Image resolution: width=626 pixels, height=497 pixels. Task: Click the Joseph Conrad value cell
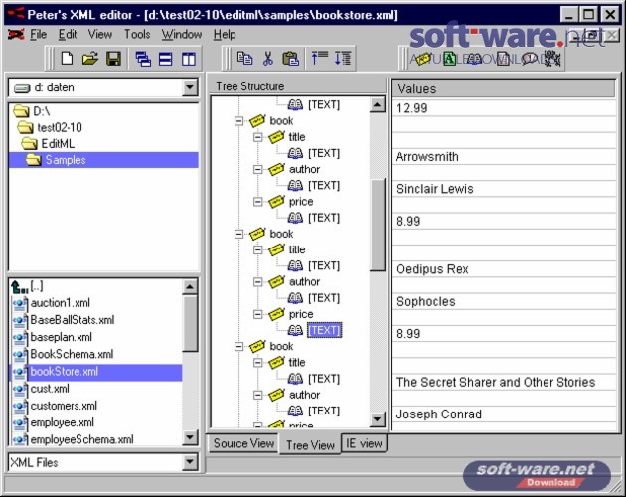point(504,414)
